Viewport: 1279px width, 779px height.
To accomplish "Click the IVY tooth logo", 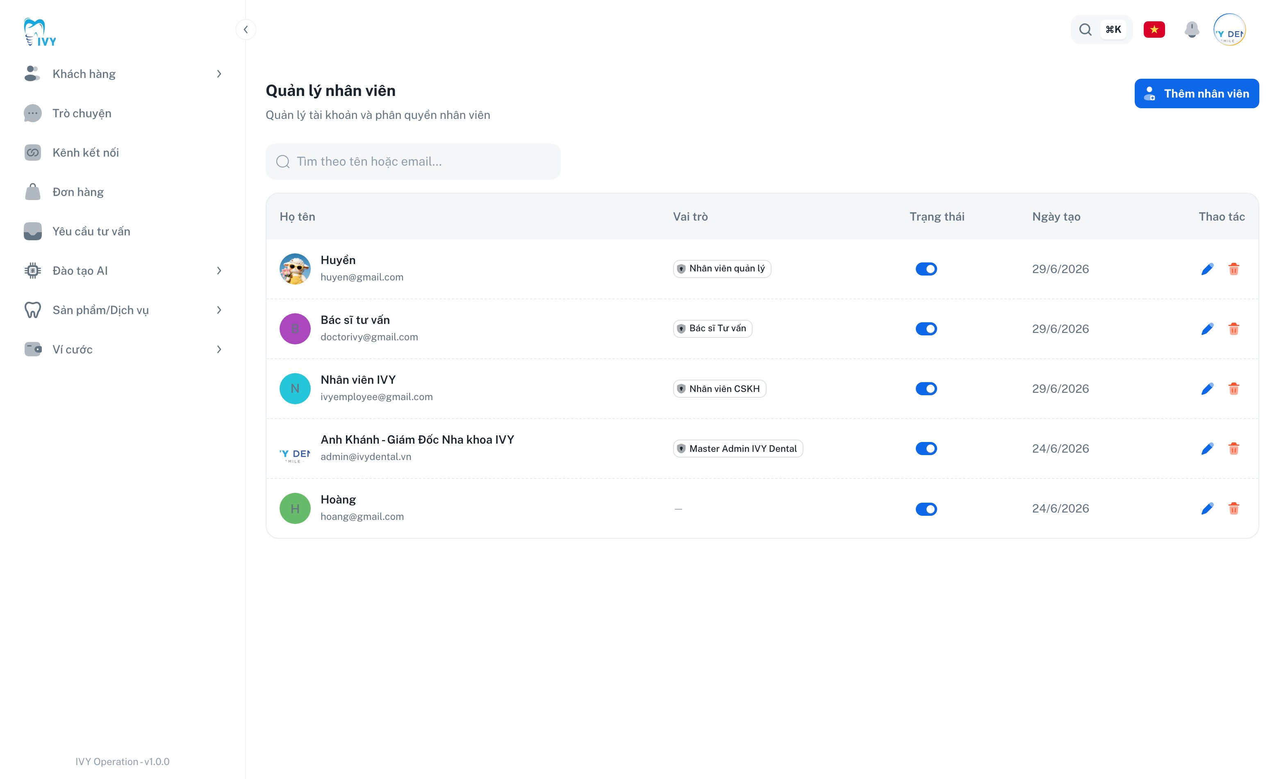I will (x=40, y=32).
